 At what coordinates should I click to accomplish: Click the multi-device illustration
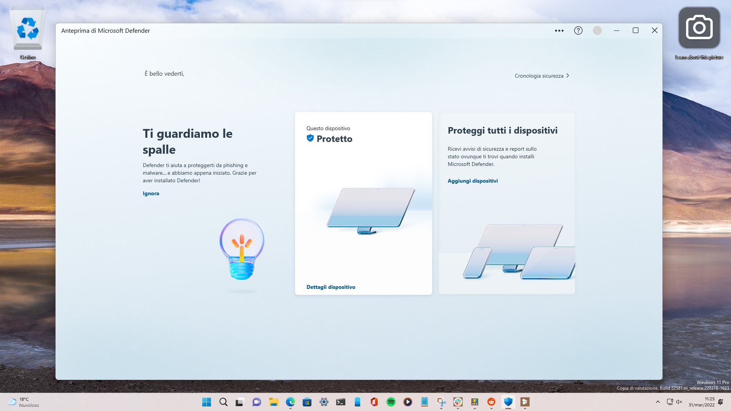click(519, 252)
